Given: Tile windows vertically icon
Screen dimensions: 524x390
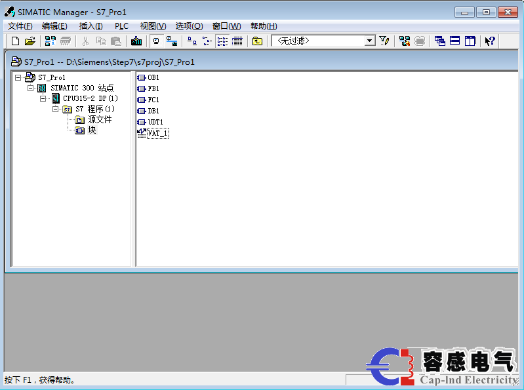Looking at the screenshot, I should (x=470, y=41).
